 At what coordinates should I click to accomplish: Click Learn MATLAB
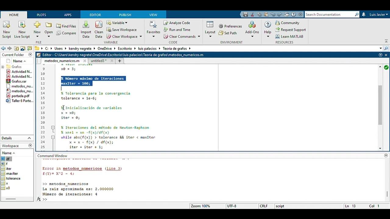click(x=289, y=36)
